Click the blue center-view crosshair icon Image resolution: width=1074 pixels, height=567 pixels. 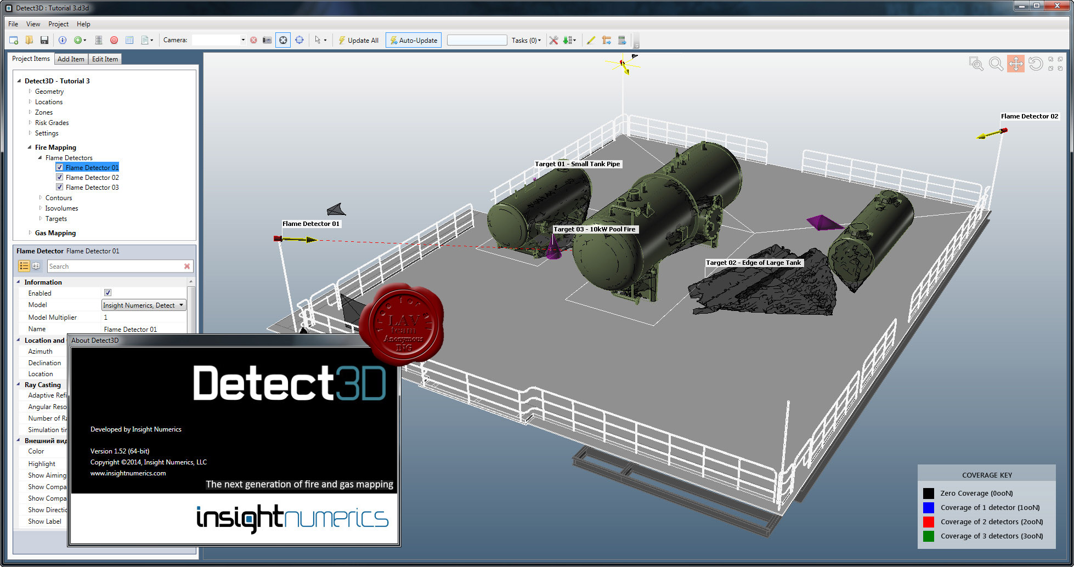tap(299, 40)
